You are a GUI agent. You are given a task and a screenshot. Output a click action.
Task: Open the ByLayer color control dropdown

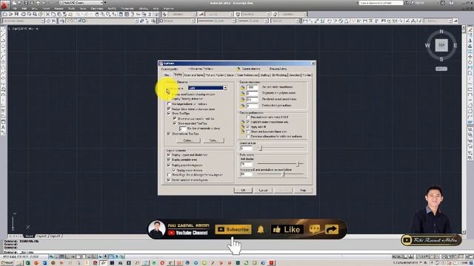point(177,21)
